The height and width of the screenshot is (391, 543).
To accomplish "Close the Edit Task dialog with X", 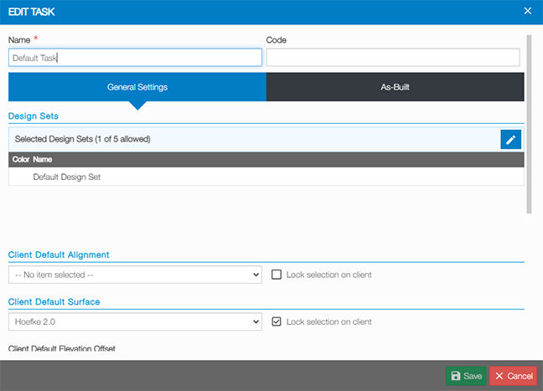I will pyautogui.click(x=527, y=11).
